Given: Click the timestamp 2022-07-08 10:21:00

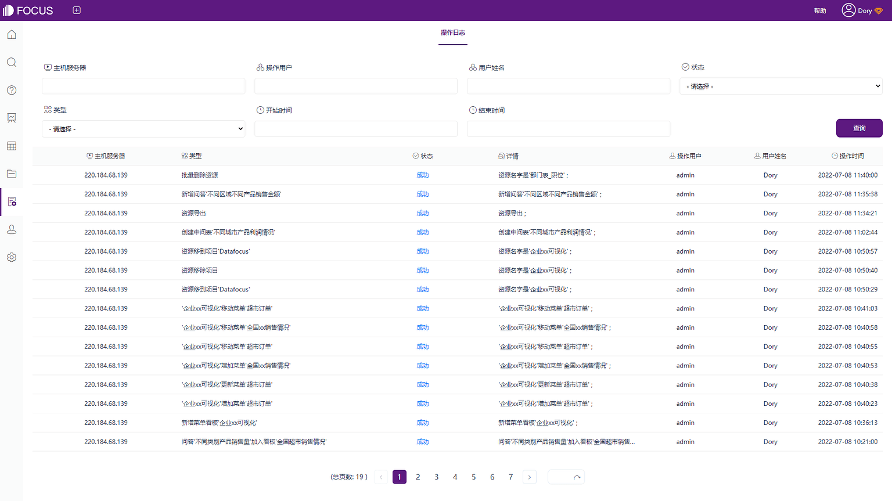Looking at the screenshot, I should [848, 442].
